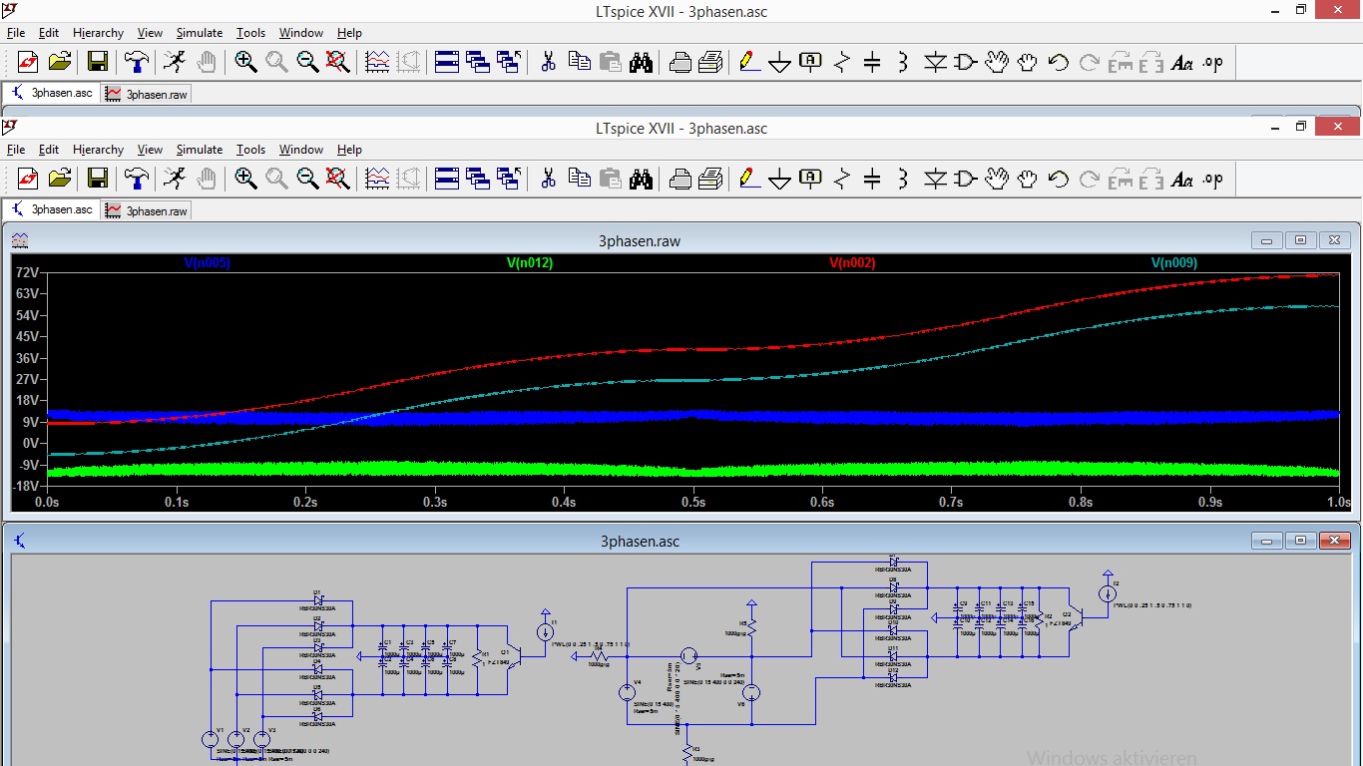Image resolution: width=1363 pixels, height=766 pixels.
Task: Cascade windows icon in front window toolbar
Action: click(x=478, y=180)
